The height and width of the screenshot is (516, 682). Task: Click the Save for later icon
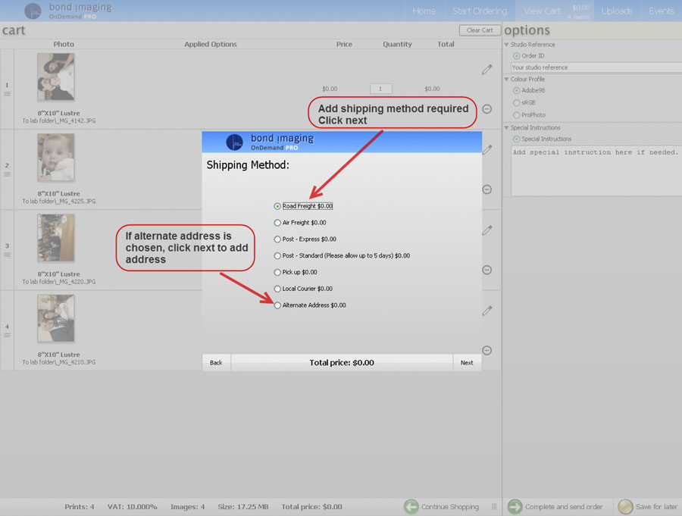625,506
